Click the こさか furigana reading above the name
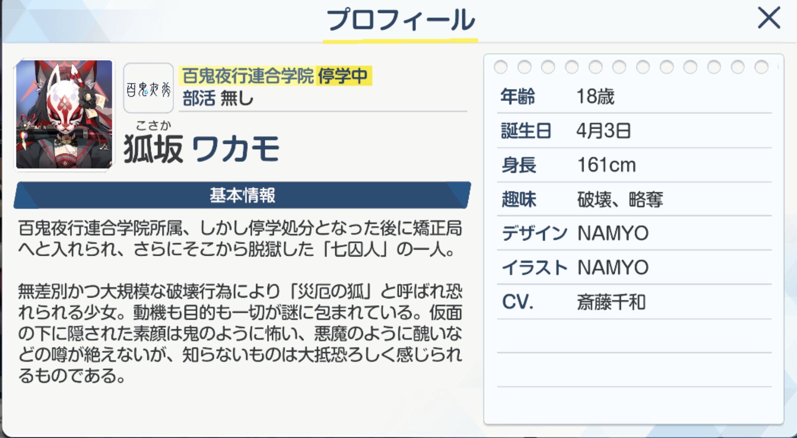This screenshot has height=438, width=797. pos(153,126)
